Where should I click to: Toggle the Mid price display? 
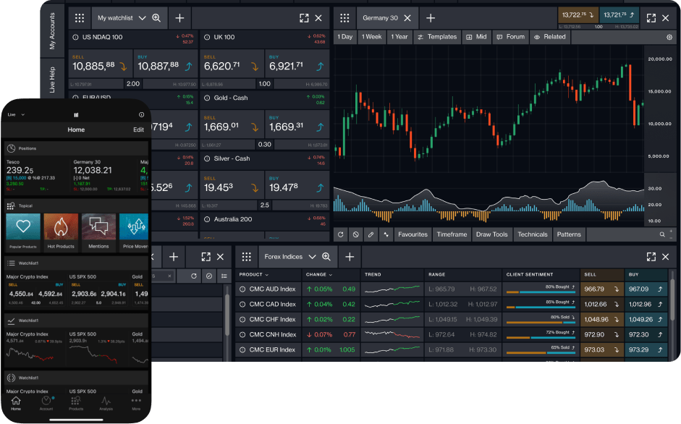478,37
